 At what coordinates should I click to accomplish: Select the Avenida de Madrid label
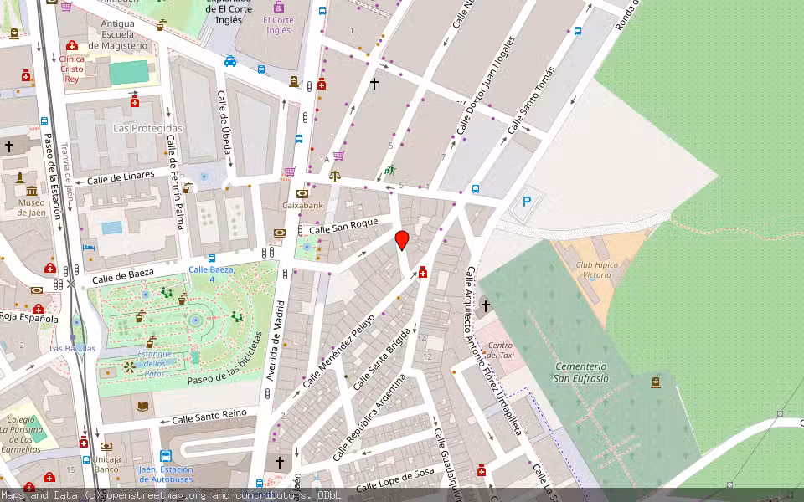pyautogui.click(x=276, y=341)
